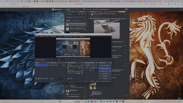
Task: Move scene down arrow in Scenes panel
Action: [47, 79]
